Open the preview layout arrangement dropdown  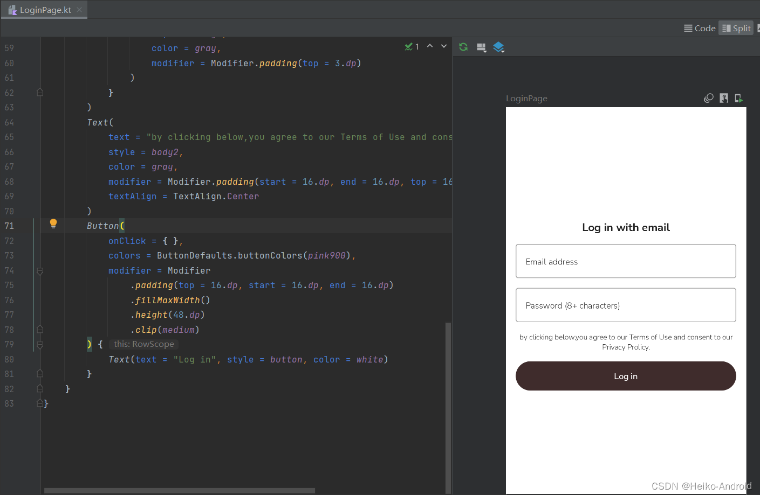click(481, 47)
